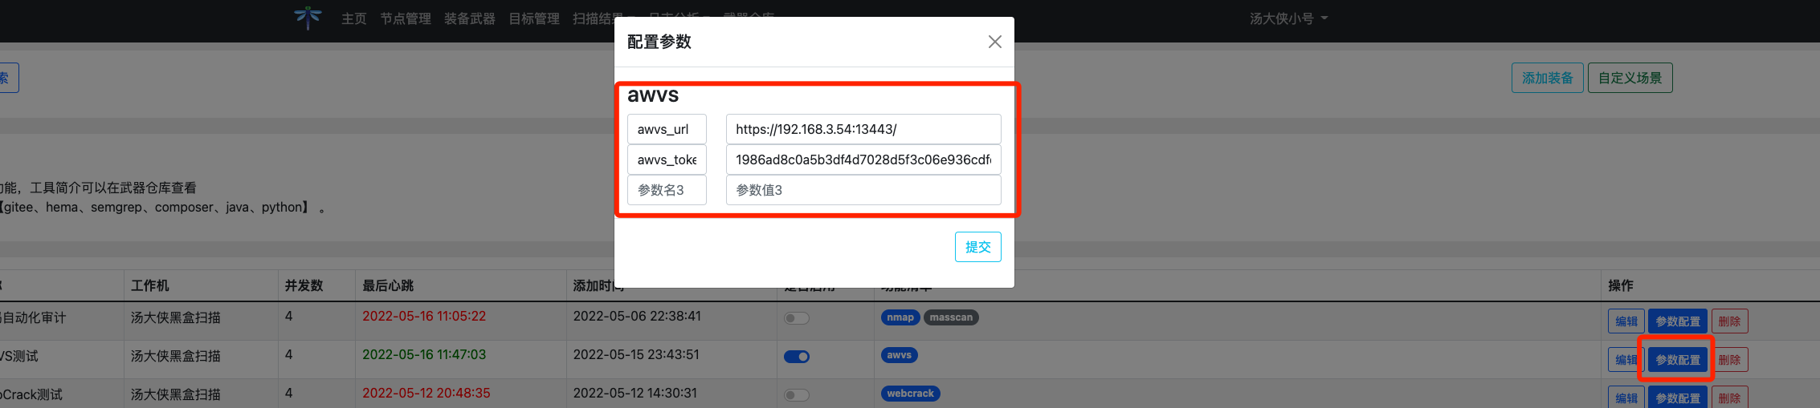Click the 自定义场景 button
The image size is (1820, 408).
[1630, 78]
